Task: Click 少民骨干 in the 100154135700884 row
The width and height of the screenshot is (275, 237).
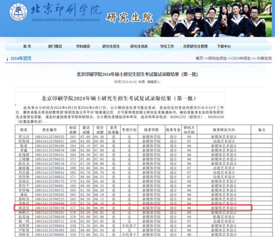Action: tap(129, 226)
